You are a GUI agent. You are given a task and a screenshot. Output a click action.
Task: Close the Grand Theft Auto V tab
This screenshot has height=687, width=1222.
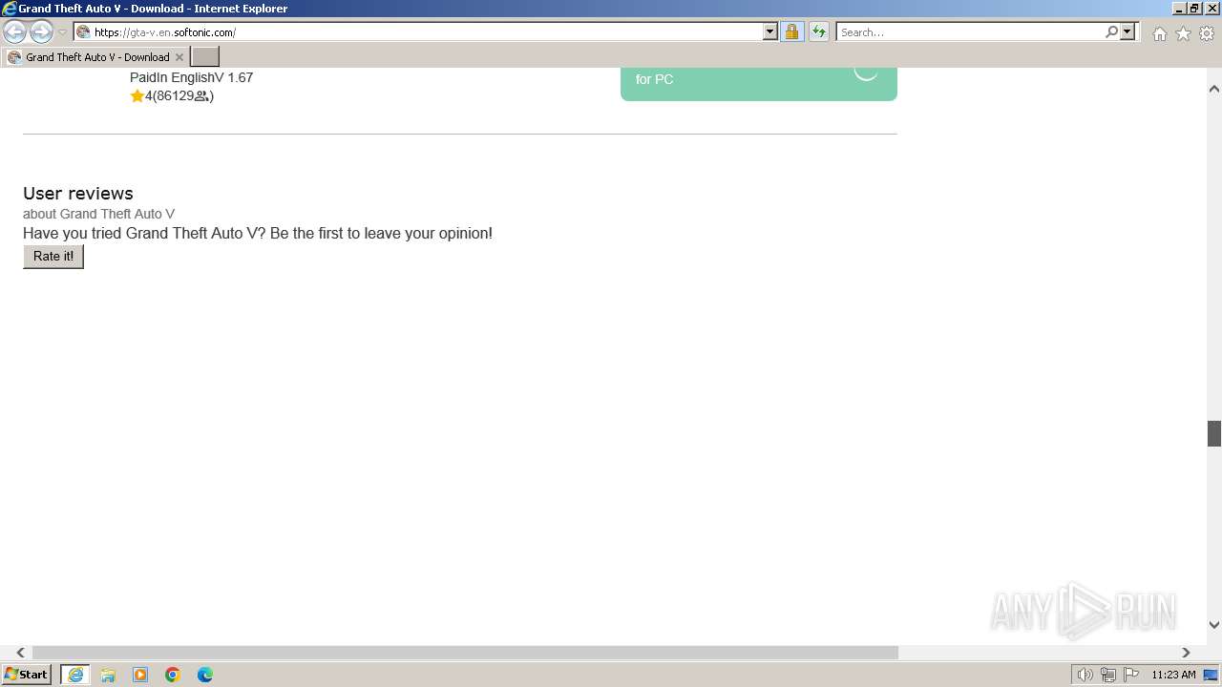pos(179,57)
